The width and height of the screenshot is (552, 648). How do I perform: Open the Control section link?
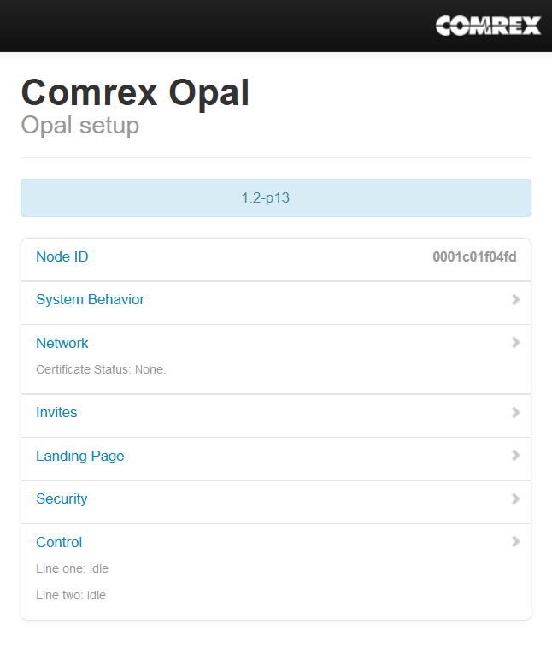pos(59,542)
